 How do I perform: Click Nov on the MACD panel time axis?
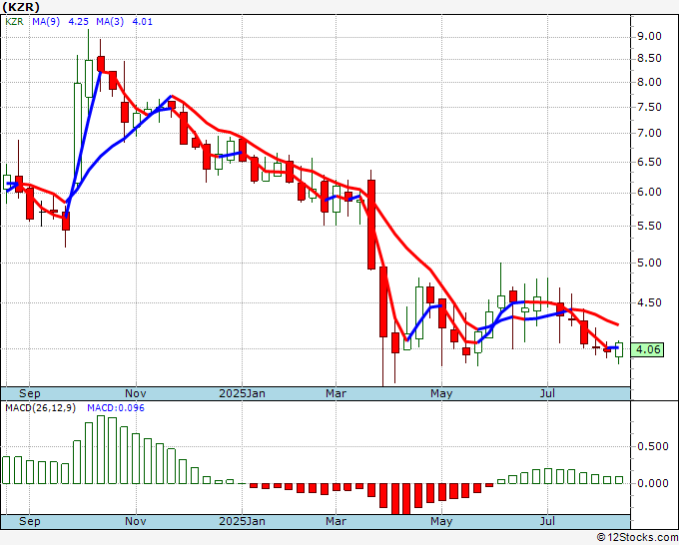[x=136, y=521]
